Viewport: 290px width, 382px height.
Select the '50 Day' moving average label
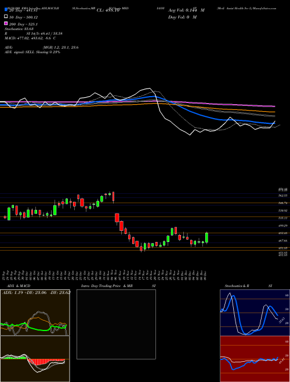[x=24, y=17]
